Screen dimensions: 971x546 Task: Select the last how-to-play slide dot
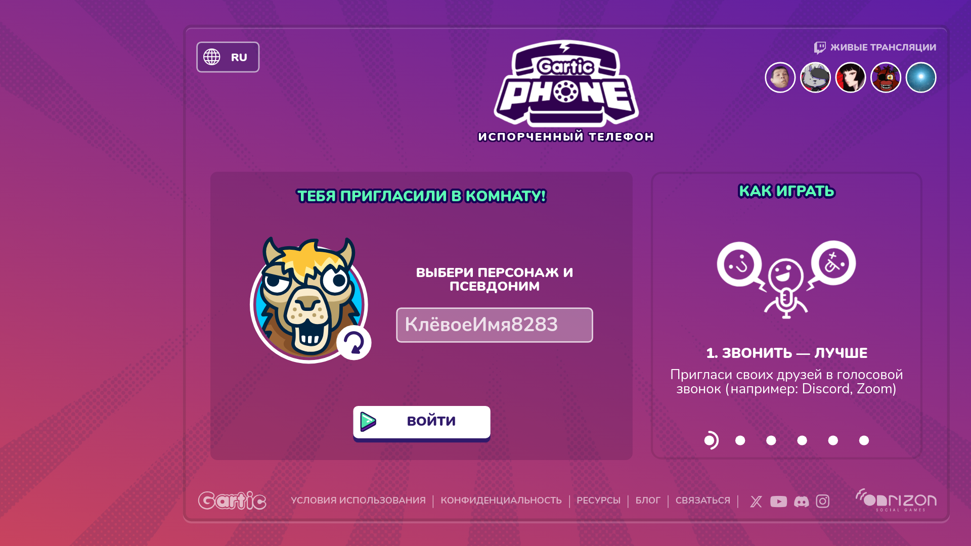click(x=864, y=440)
